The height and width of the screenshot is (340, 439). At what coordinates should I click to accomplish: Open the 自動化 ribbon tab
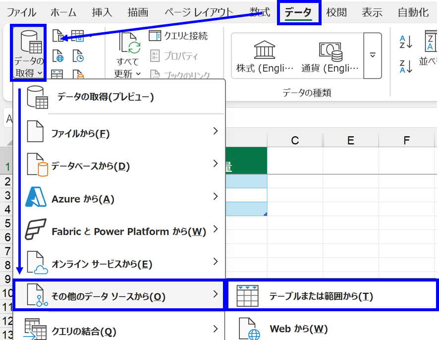[x=413, y=12]
